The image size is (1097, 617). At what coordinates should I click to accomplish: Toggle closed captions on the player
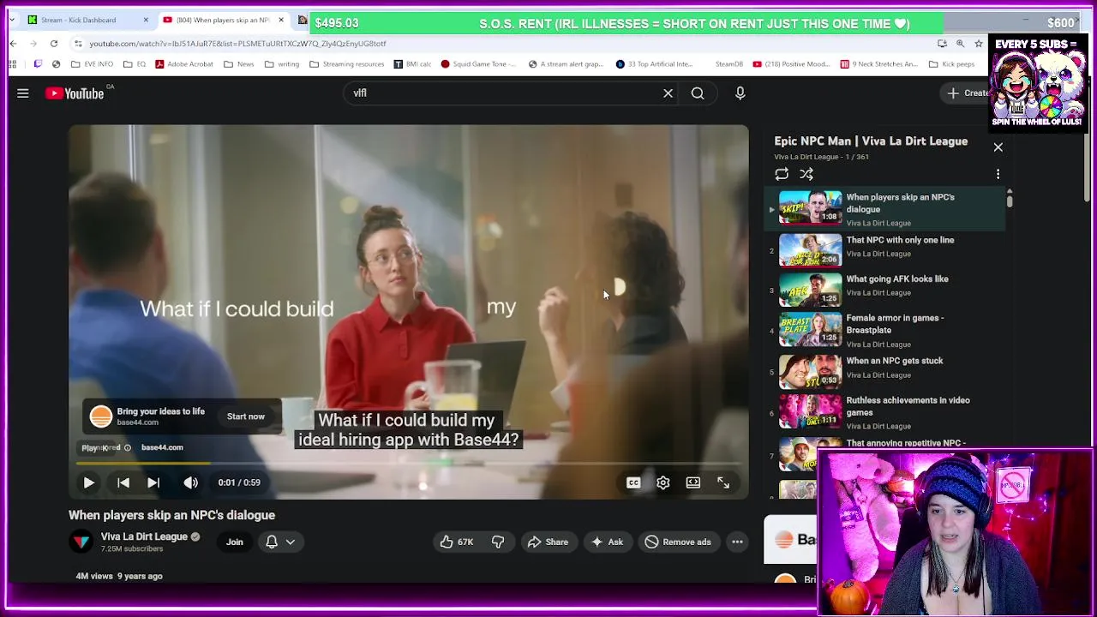(x=633, y=482)
